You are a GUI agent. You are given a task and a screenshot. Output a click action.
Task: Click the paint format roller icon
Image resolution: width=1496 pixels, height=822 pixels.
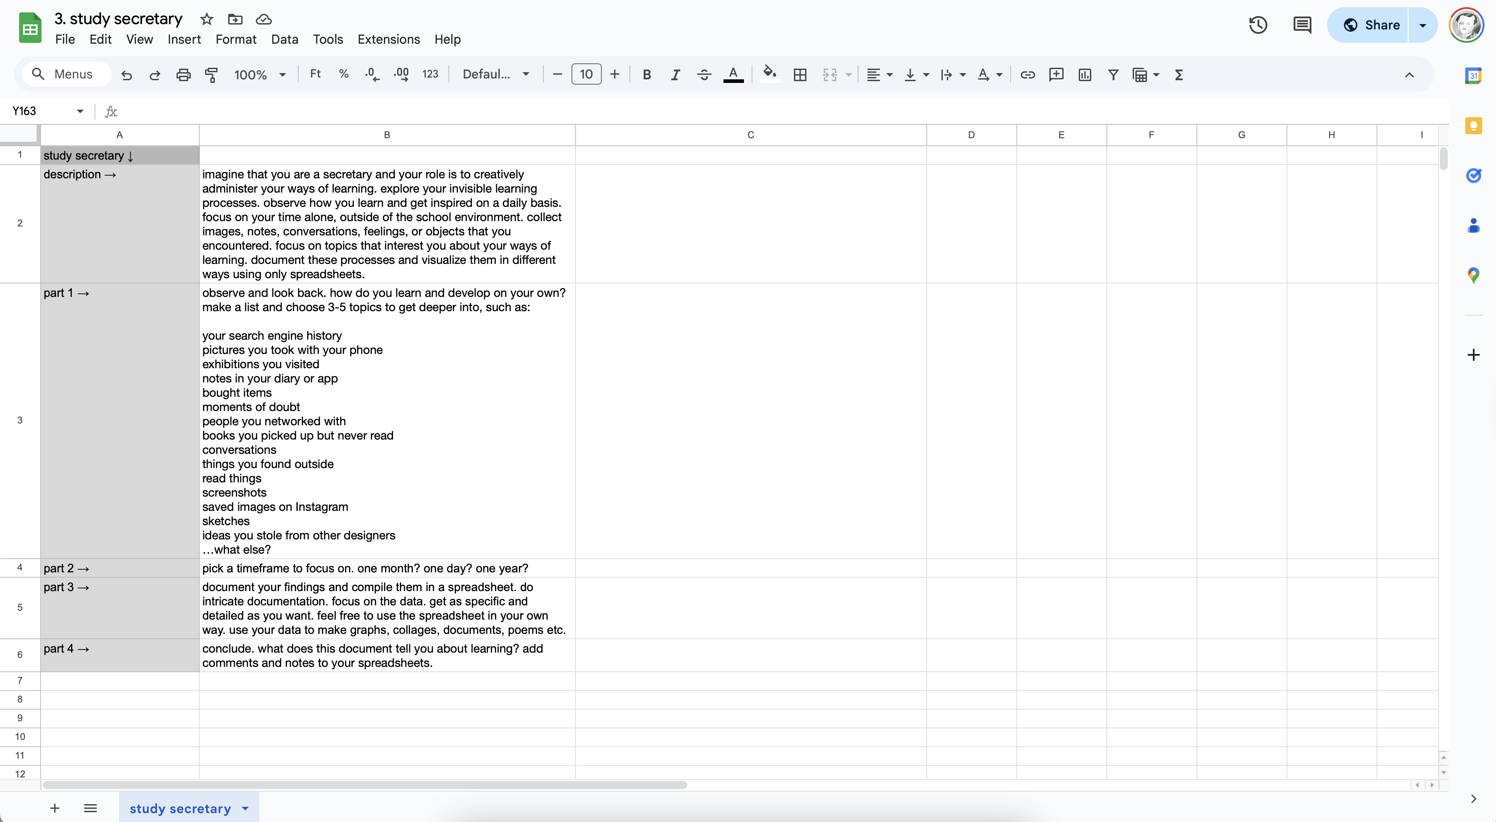click(x=211, y=74)
